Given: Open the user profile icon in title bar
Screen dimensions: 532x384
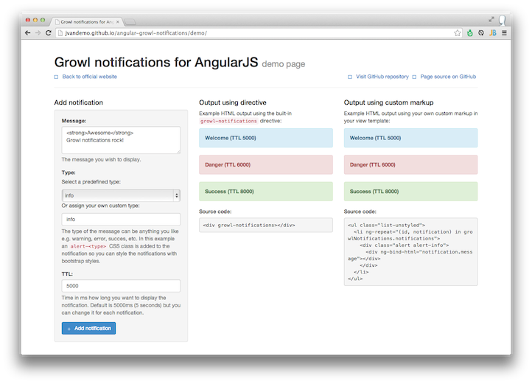Looking at the screenshot, I should tap(503, 21).
